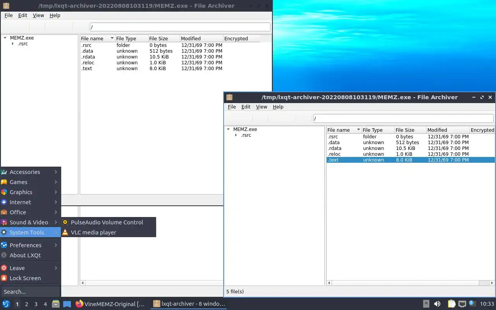Expand .rsrc tree node in background archiver window
This screenshot has height=310, width=496.
(13, 44)
